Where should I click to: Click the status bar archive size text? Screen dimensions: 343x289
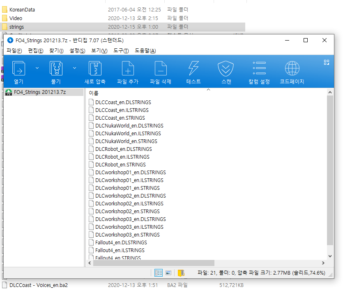[261, 273]
